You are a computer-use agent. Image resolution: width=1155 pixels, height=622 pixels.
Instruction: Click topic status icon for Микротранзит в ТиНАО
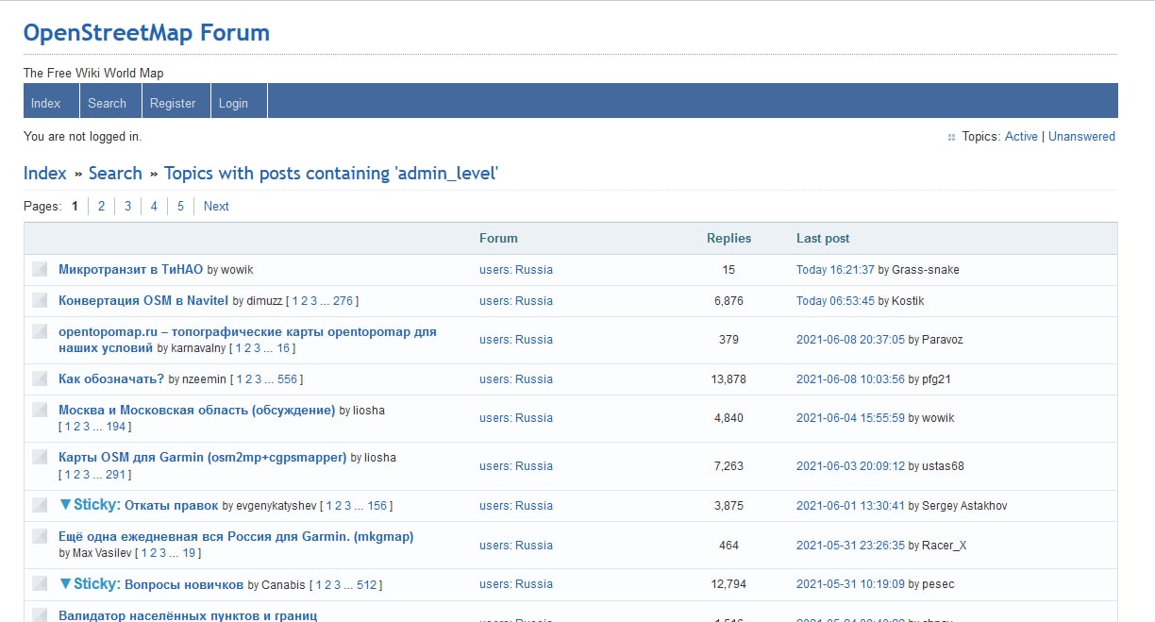[40, 269]
